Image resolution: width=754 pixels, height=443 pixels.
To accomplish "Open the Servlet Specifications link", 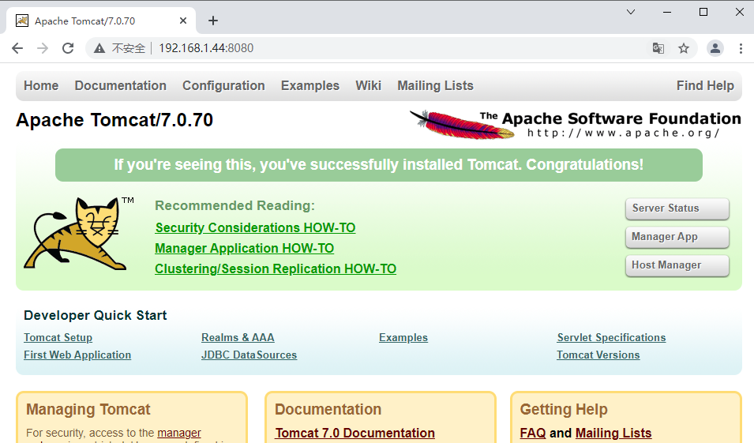I will (611, 338).
